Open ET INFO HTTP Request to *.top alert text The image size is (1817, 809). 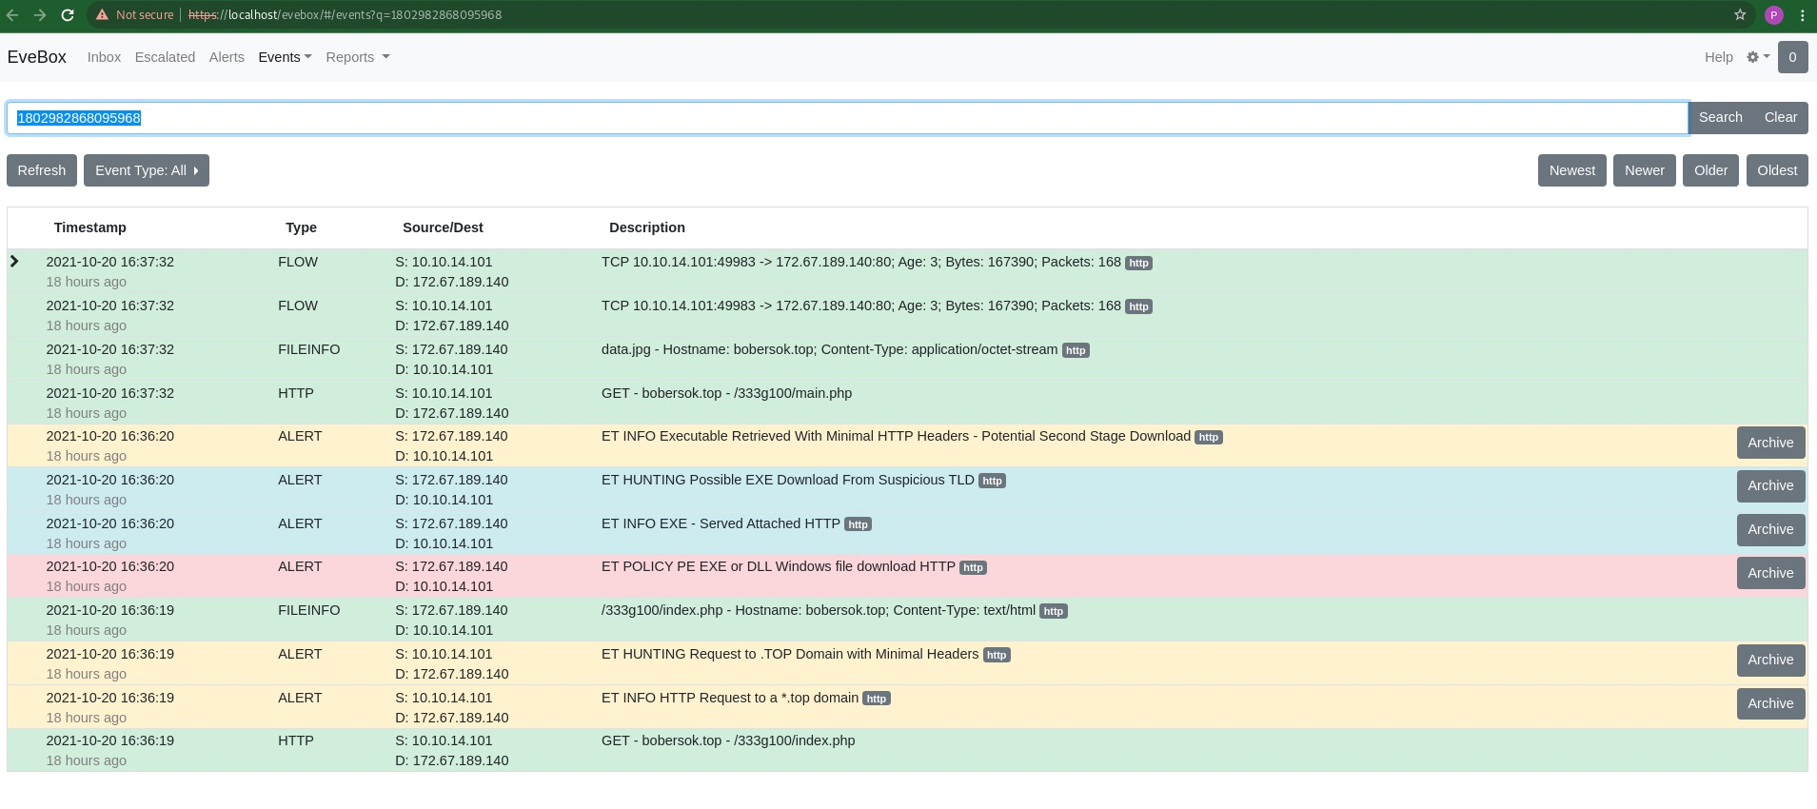[x=729, y=698]
